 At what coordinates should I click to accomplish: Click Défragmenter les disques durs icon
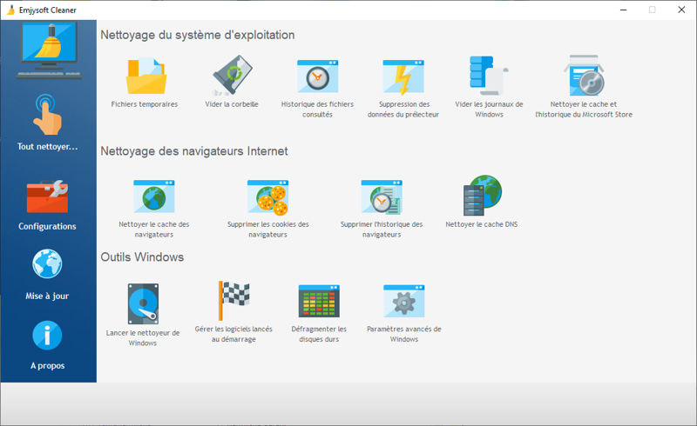coord(318,301)
